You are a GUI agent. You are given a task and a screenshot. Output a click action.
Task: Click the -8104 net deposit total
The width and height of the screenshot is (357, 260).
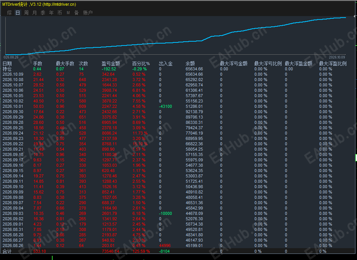(x=164, y=251)
